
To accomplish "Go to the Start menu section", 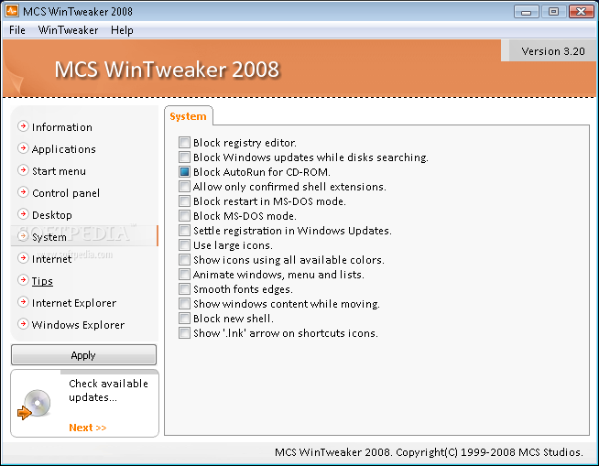I will pyautogui.click(x=59, y=170).
